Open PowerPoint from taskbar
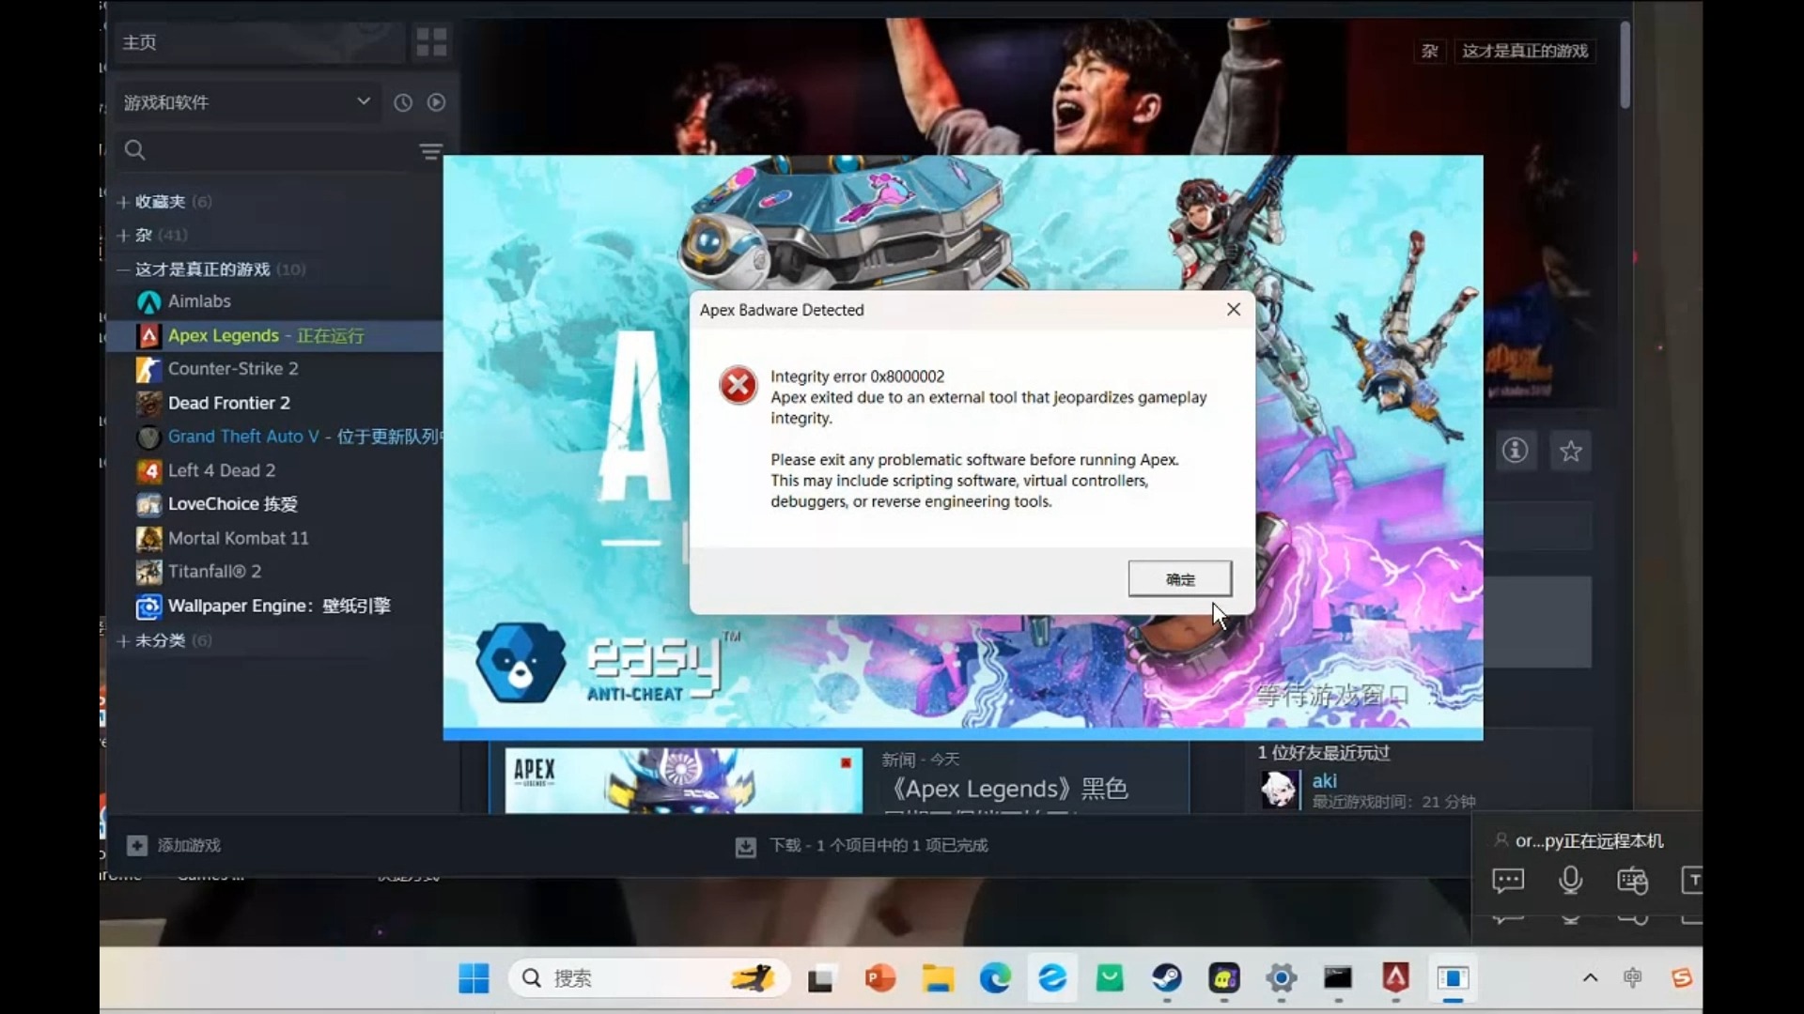The width and height of the screenshot is (1804, 1014). coord(879,979)
